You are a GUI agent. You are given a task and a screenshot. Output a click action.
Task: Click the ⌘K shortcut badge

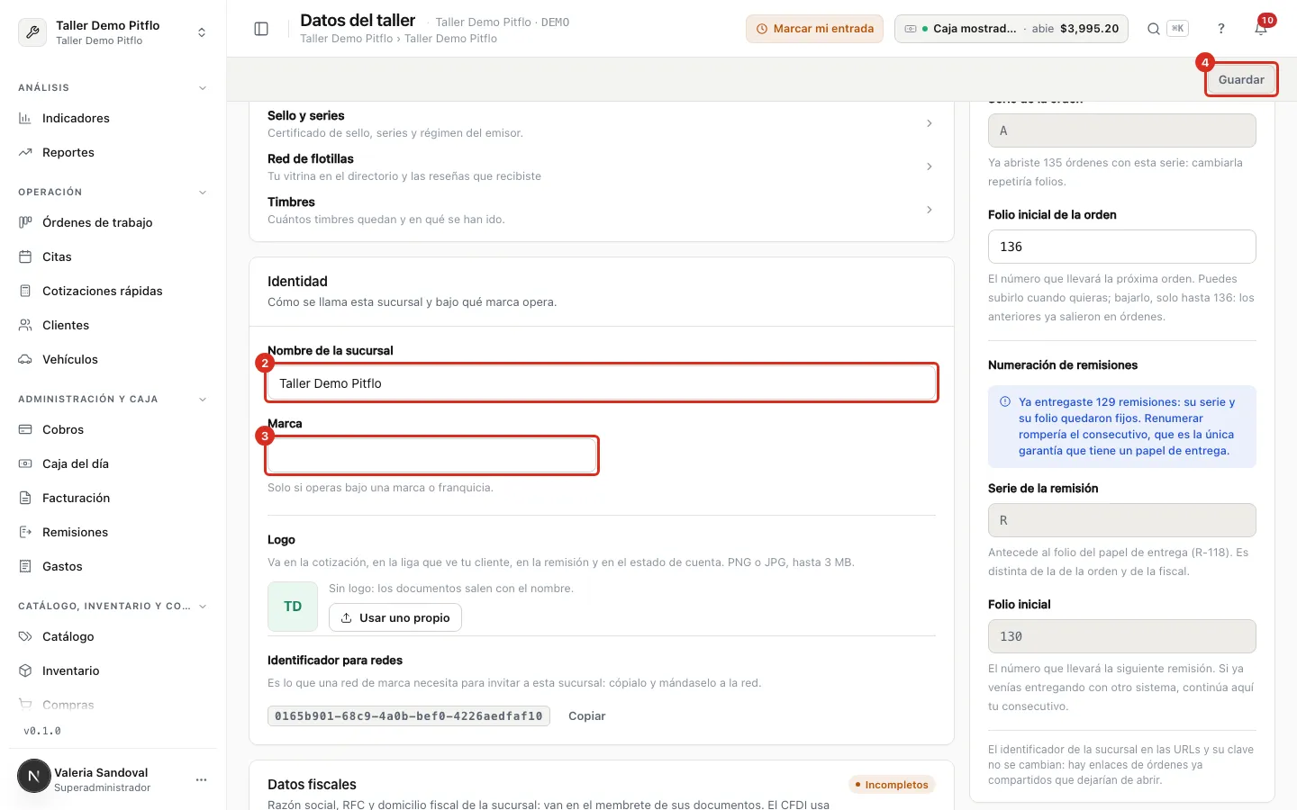click(x=1177, y=29)
